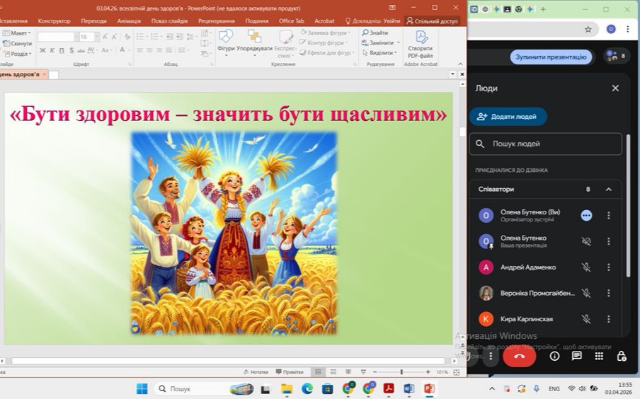The width and height of the screenshot is (640, 399).
Task: Click the zoom slider in PowerPoint status bar
Action: [401, 372]
